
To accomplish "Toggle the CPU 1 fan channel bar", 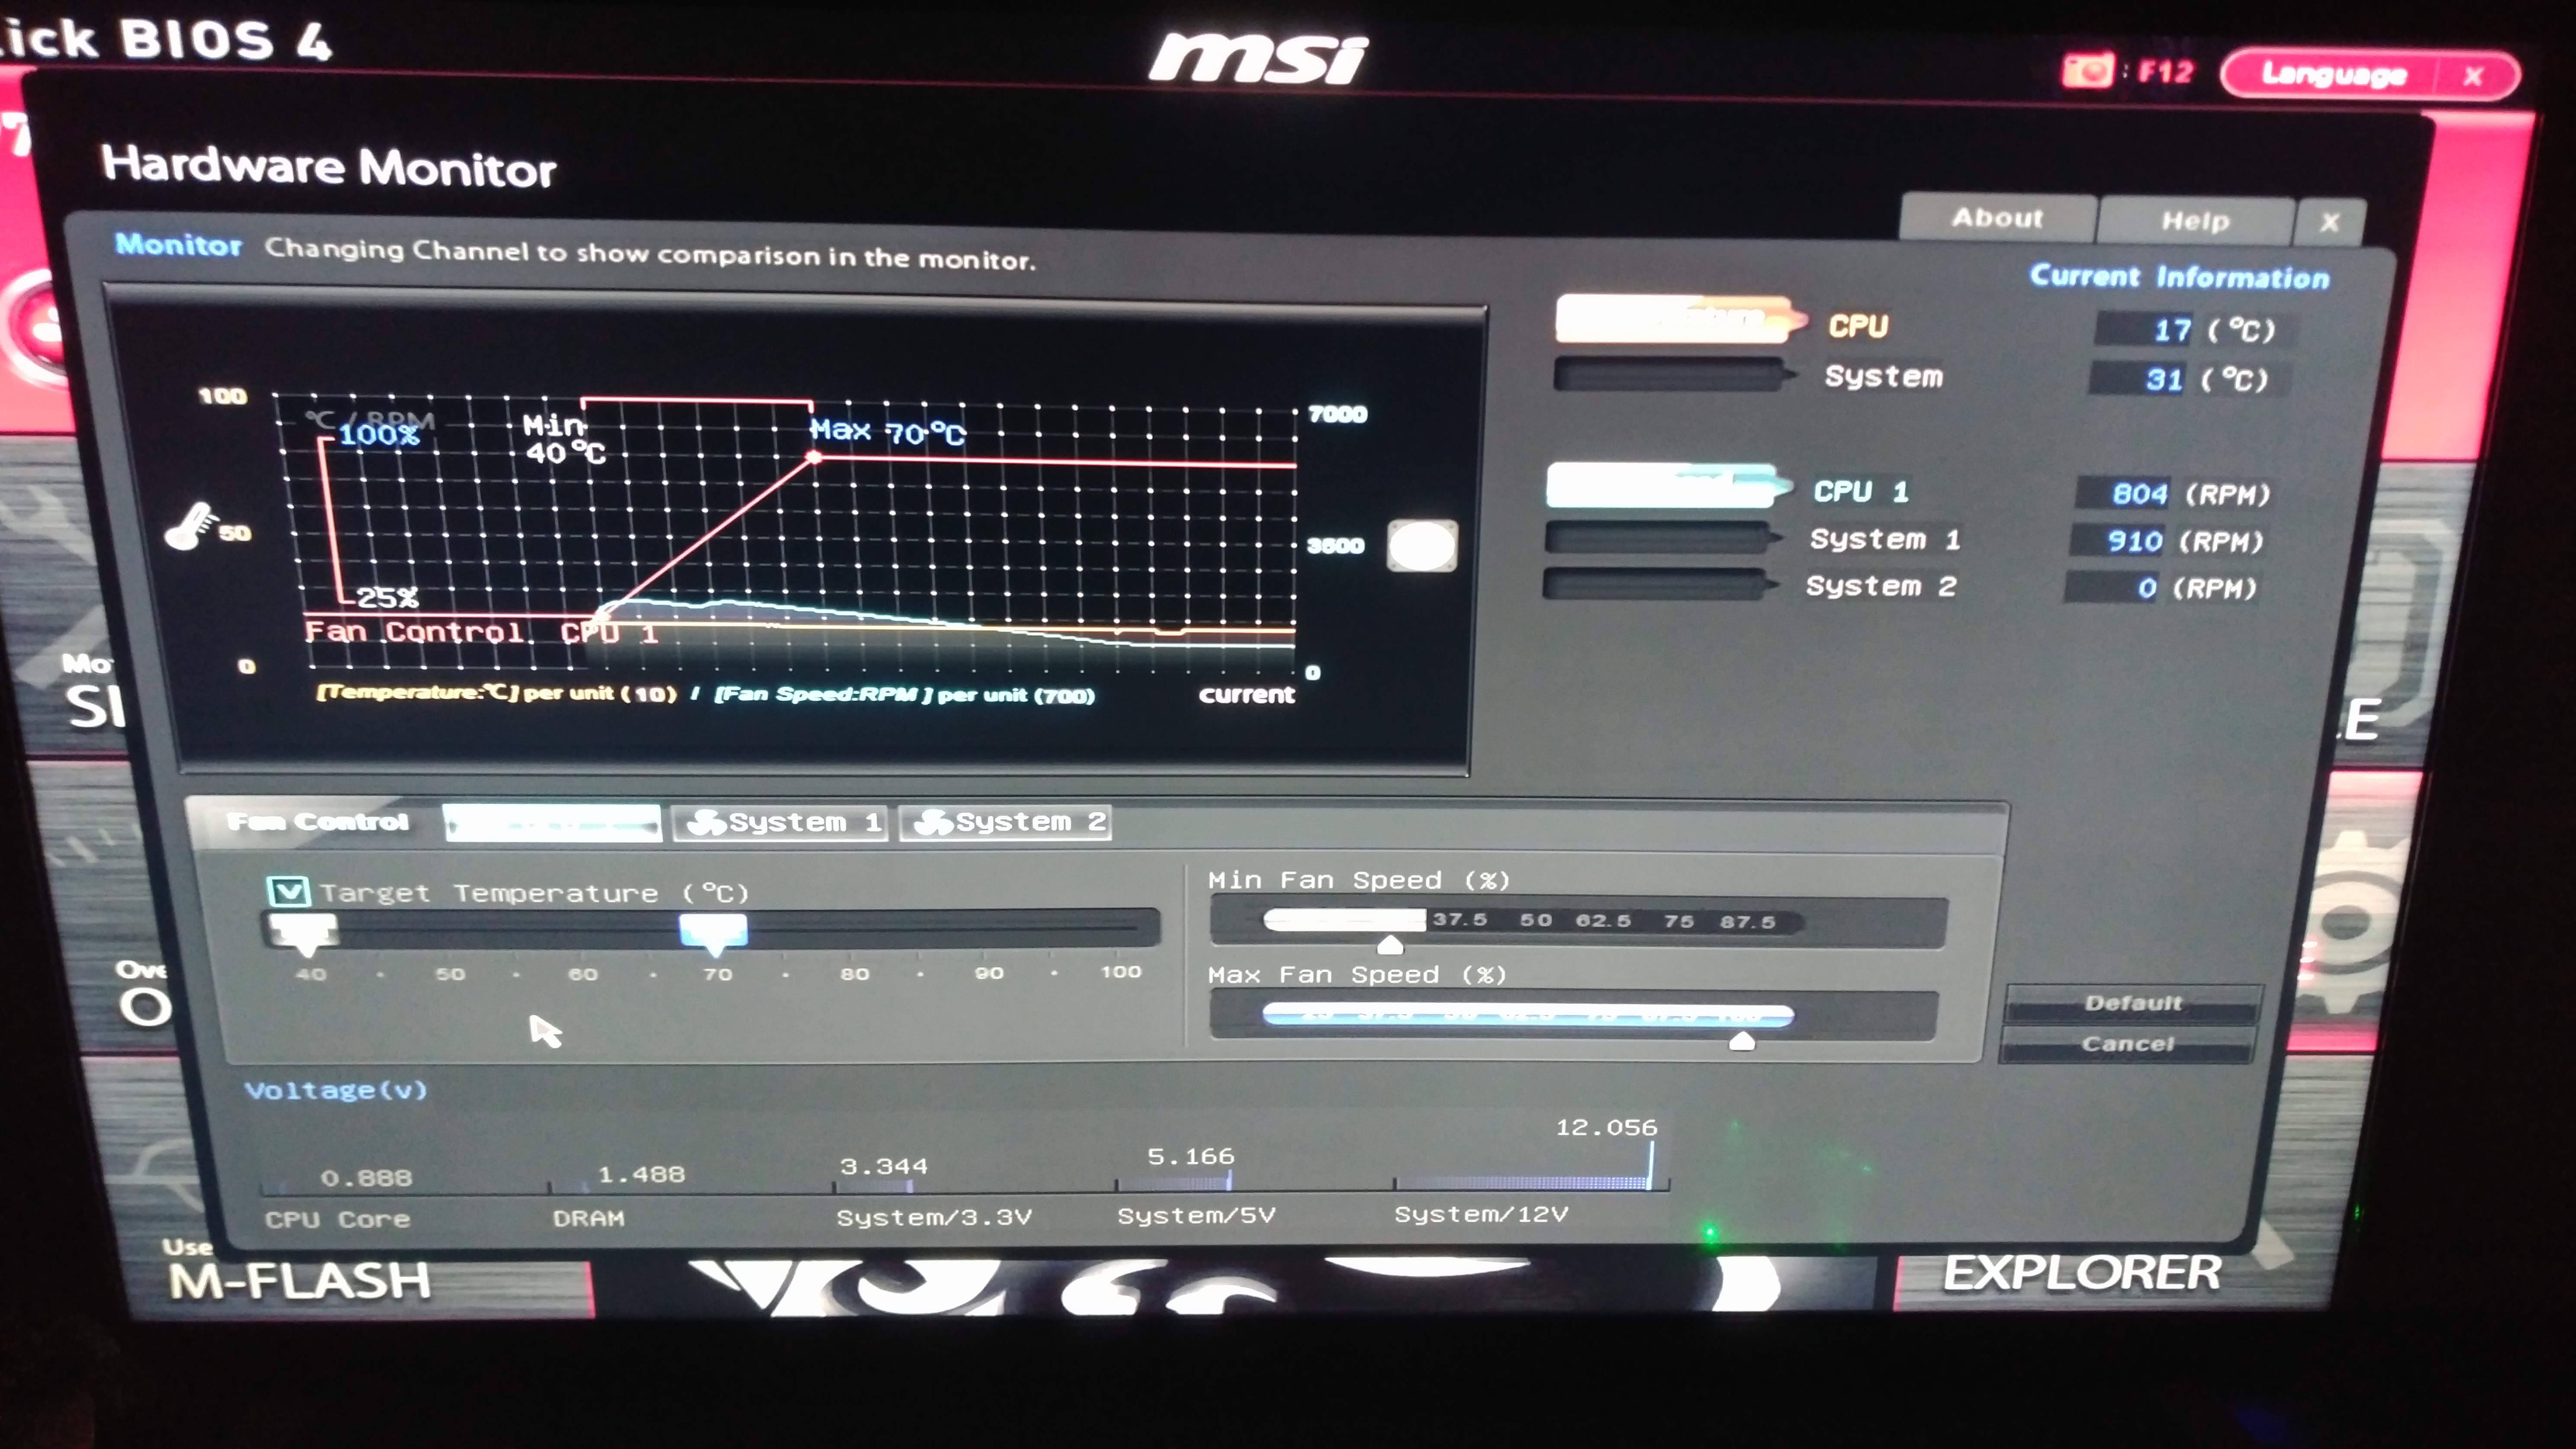I will point(1668,486).
